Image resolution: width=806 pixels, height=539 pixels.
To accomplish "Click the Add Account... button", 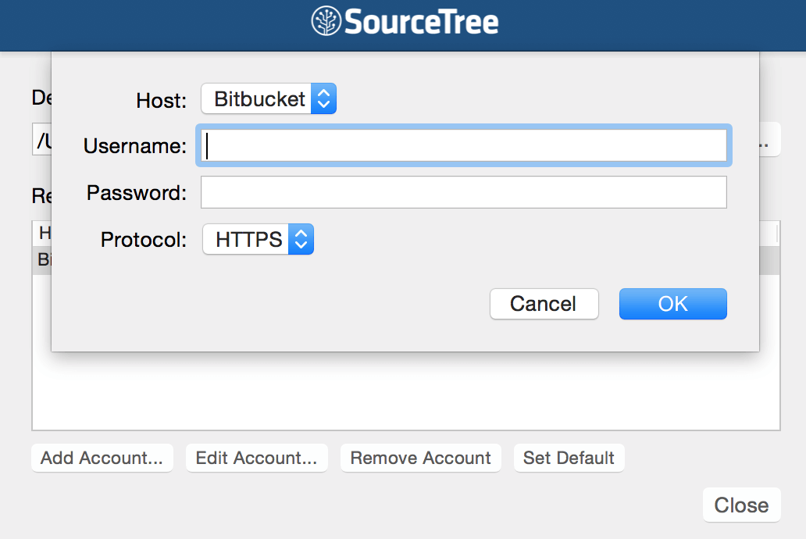I will 102,458.
